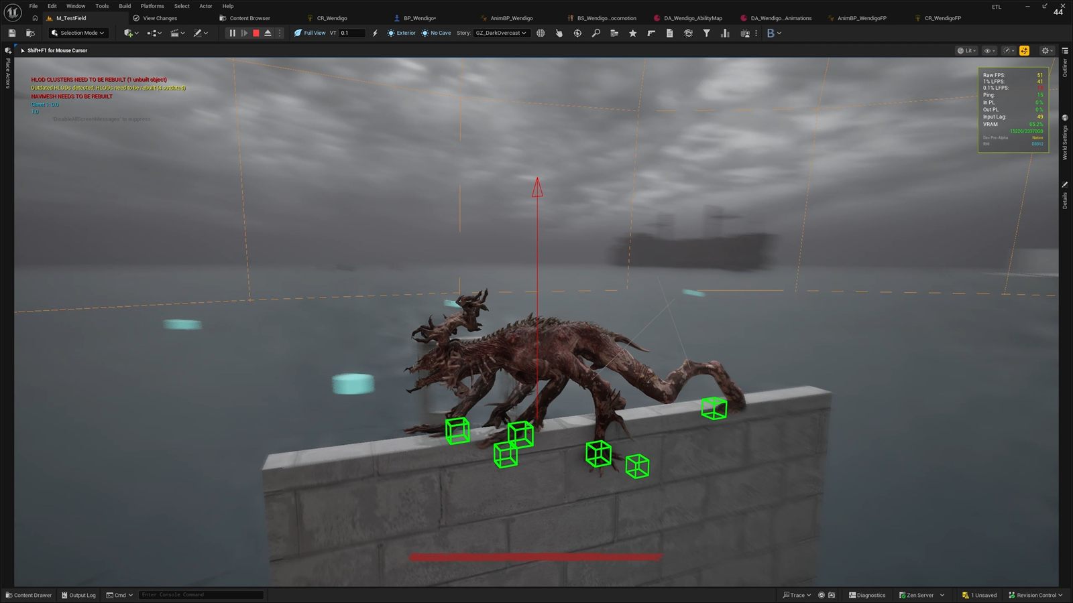
Task: Focus the console command input field
Action: [201, 595]
